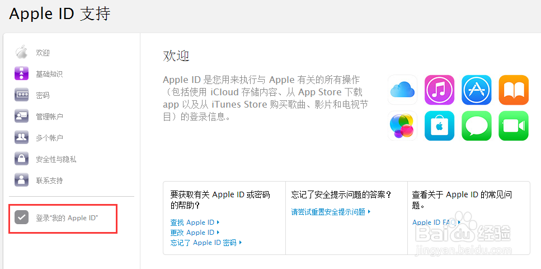
Task: Click the 多个帐户 two-people icon
Action: (x=21, y=137)
